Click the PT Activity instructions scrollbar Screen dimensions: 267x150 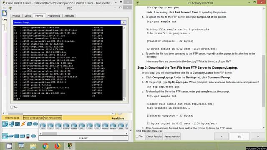coord(264,81)
